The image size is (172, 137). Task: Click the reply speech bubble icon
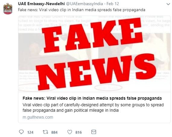click(x=21, y=132)
